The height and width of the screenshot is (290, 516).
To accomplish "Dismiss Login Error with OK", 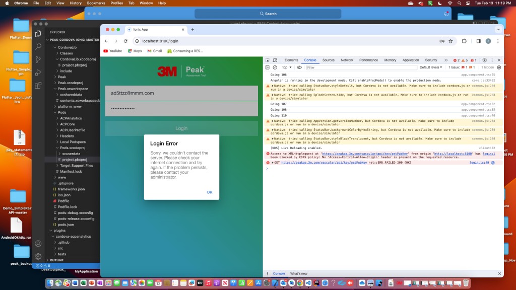I will pos(210,192).
